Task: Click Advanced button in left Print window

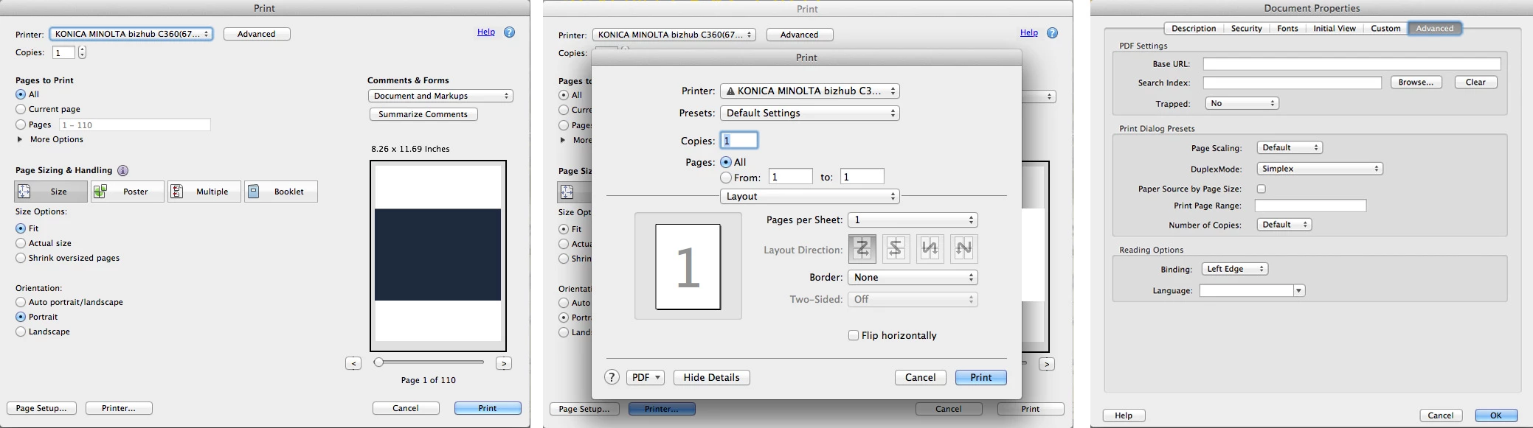Action: [257, 34]
